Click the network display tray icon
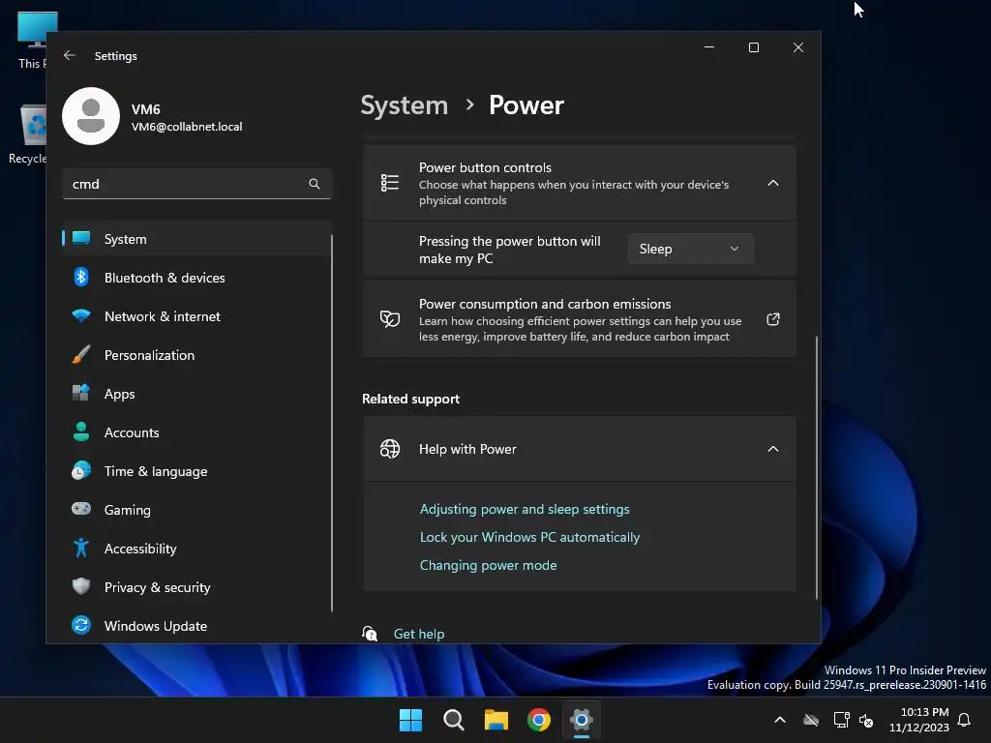991x743 pixels. point(841,720)
